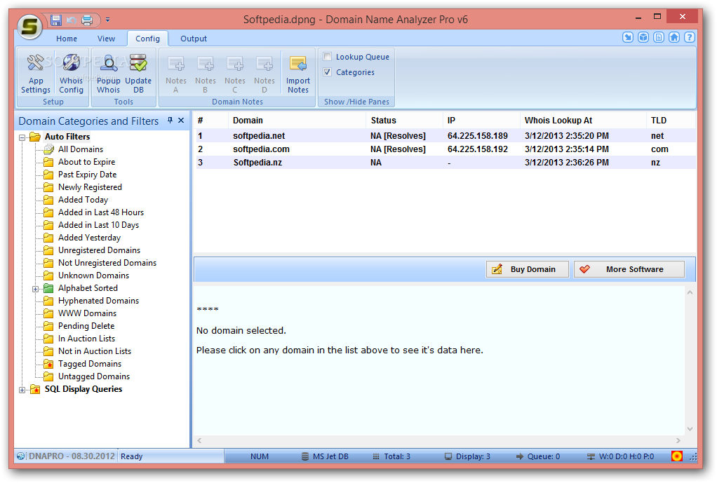Select the softpedia.net row
The height and width of the screenshot is (483, 717).
click(445, 136)
